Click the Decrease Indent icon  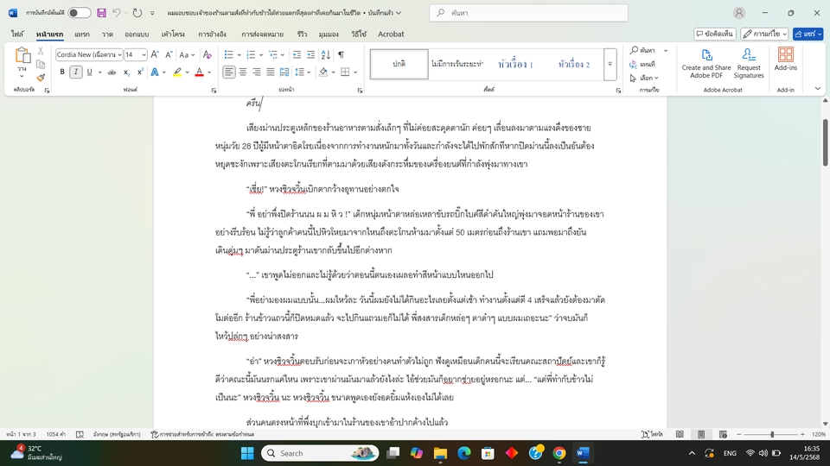(x=297, y=54)
